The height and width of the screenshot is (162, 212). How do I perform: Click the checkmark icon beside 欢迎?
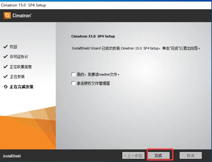[x=6, y=47]
